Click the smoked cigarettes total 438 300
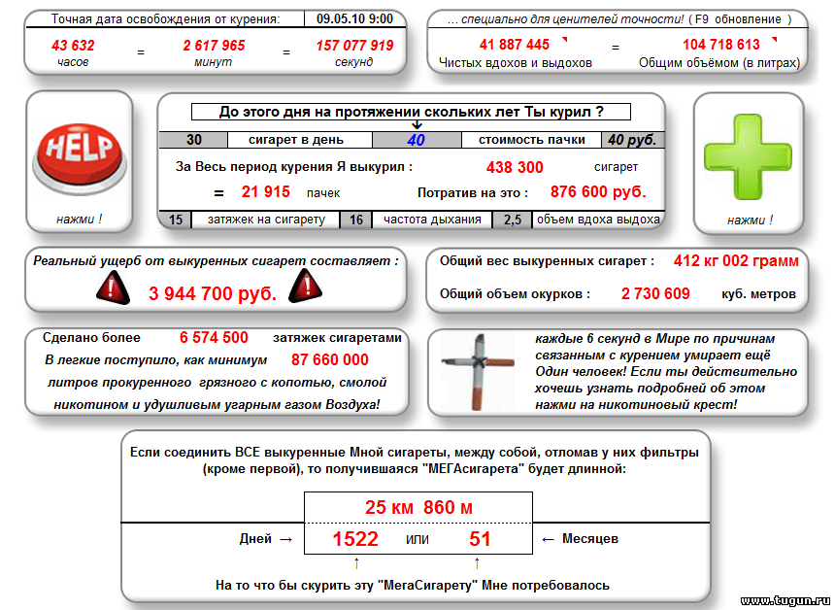The image size is (835, 610). (x=515, y=167)
